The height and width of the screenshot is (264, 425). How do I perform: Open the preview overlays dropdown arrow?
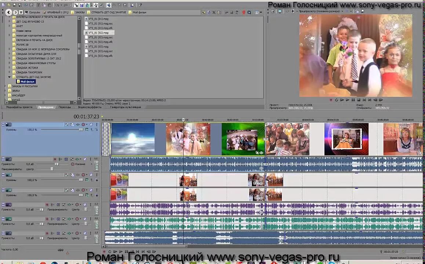[x=351, y=11]
